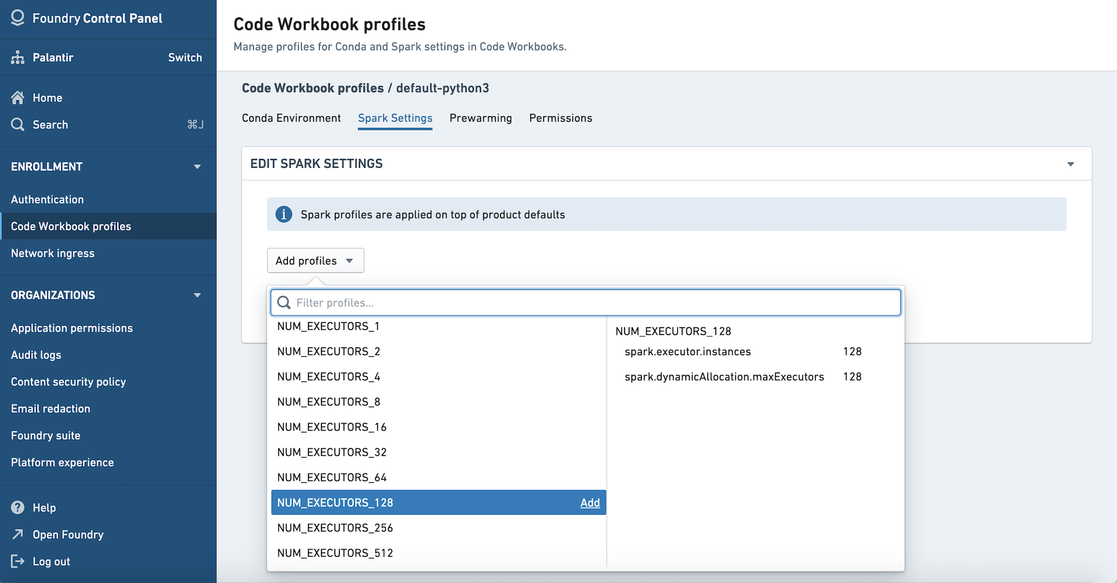Select NUM_EXECUTORS_64 profile
Viewport: 1117px width, 583px height.
point(439,477)
